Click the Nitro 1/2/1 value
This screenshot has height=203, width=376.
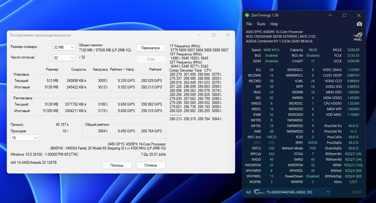(x=354, y=182)
